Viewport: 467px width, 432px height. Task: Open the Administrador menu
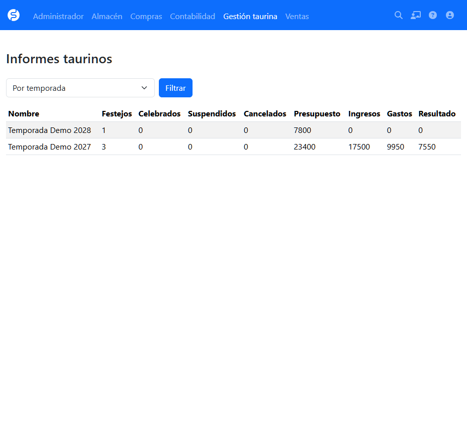click(x=58, y=17)
